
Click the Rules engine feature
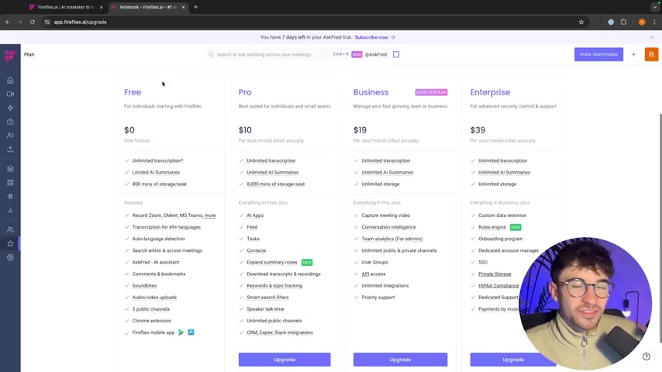(492, 227)
